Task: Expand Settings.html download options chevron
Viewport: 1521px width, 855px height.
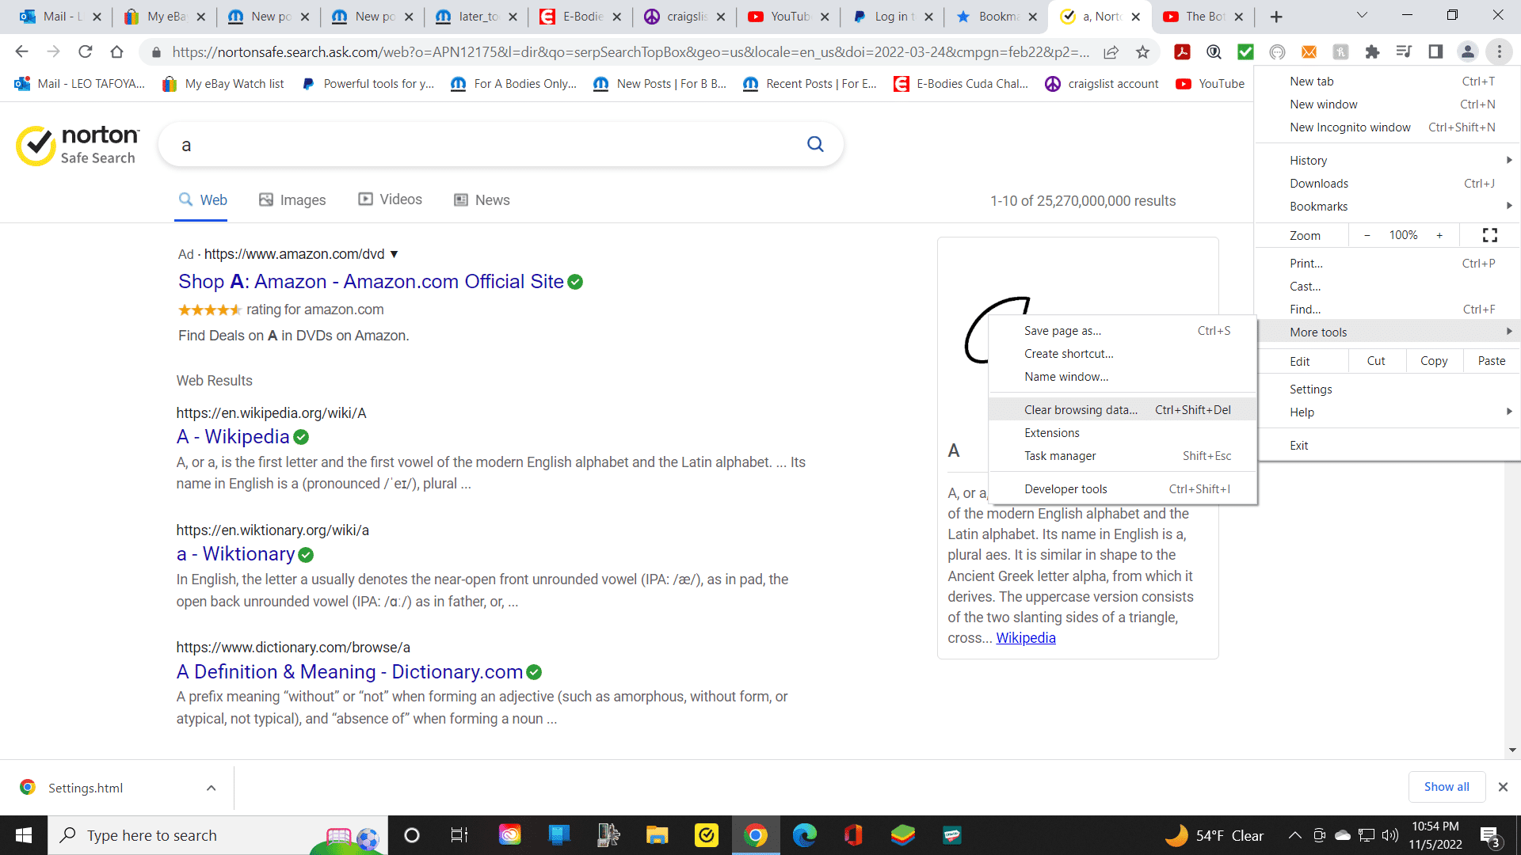Action: 211,788
